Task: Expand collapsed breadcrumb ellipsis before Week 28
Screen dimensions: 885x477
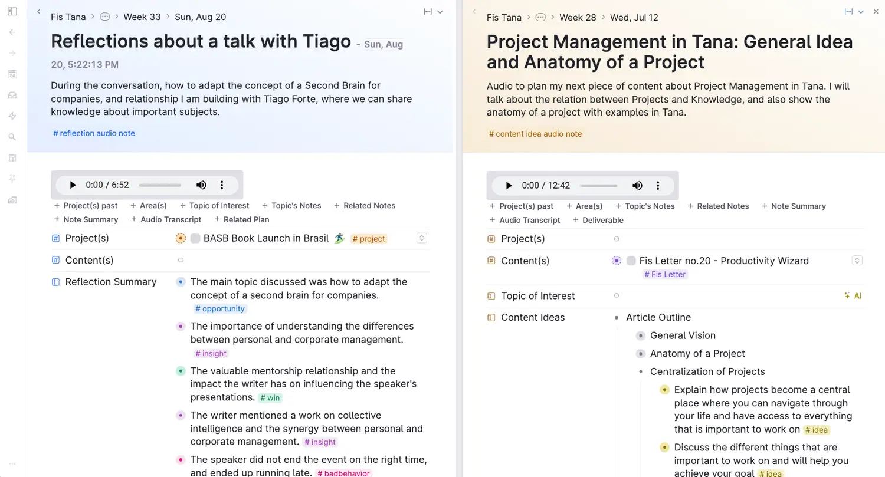Action: [540, 18]
